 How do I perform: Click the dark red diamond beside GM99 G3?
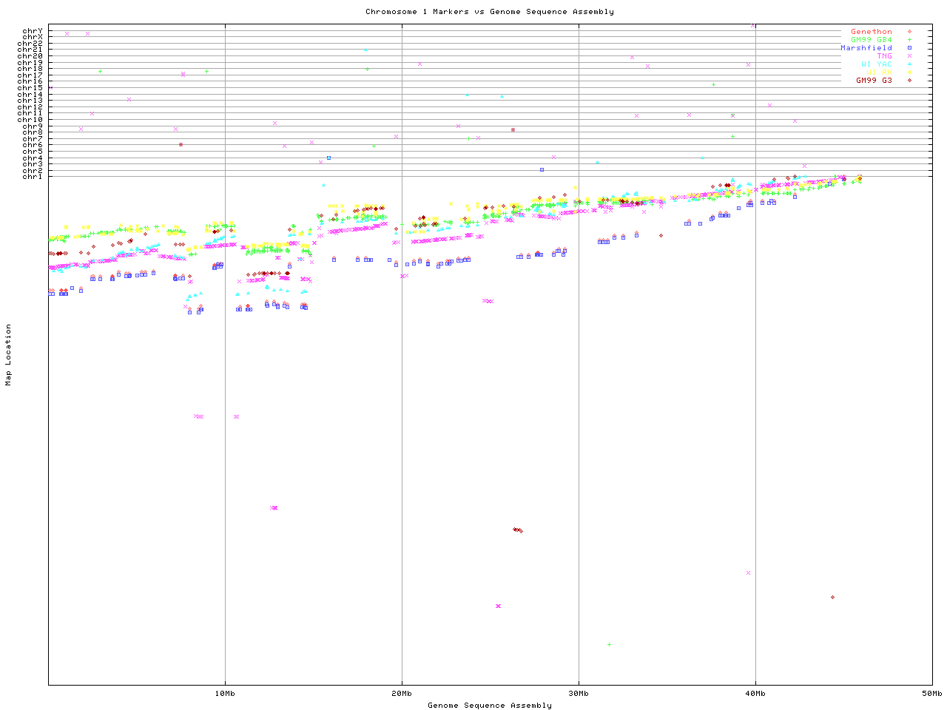(909, 81)
